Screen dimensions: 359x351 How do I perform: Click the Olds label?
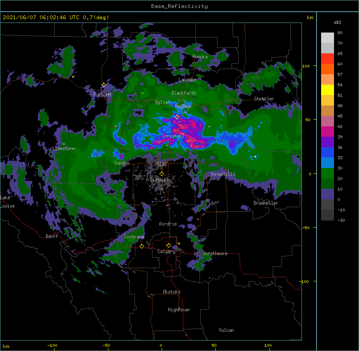tap(162, 164)
